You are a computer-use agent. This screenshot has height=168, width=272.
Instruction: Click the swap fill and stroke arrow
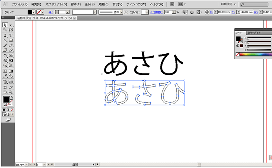pyautogui.click(x=11, y=97)
